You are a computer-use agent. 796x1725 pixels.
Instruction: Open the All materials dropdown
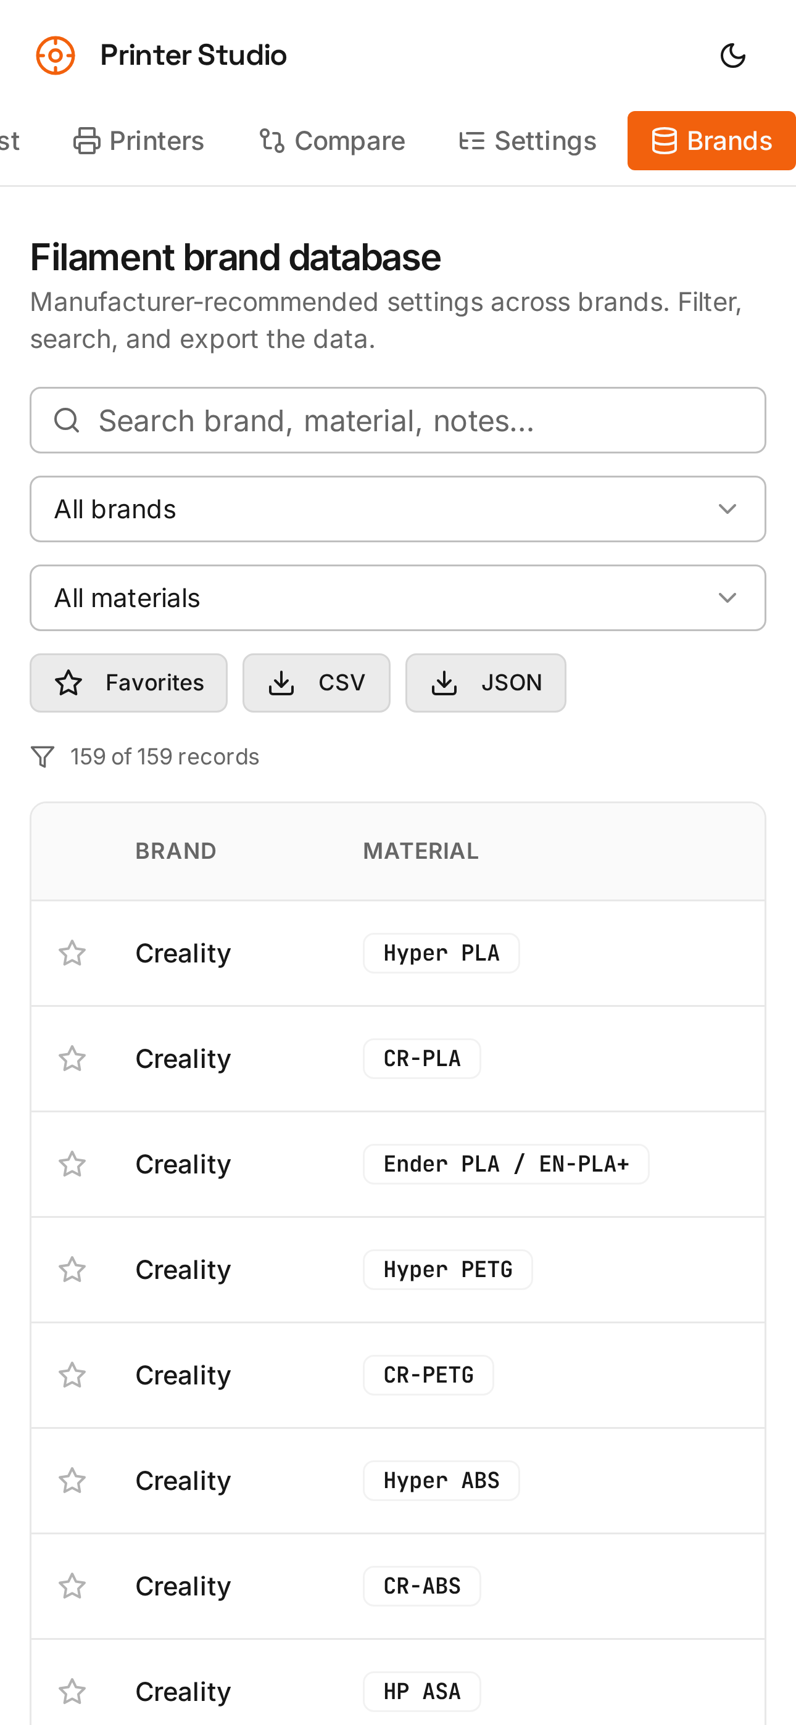coord(398,598)
